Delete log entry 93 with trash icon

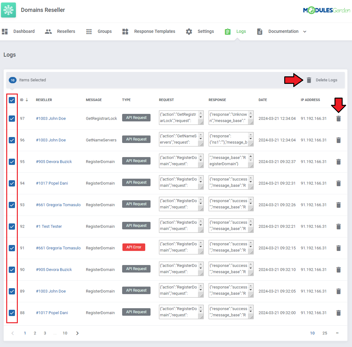339,205
